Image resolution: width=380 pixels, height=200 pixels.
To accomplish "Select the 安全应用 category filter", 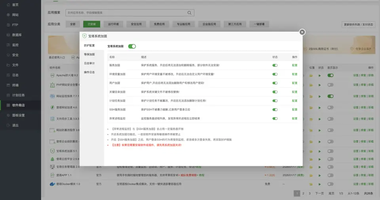I will 136,24.
